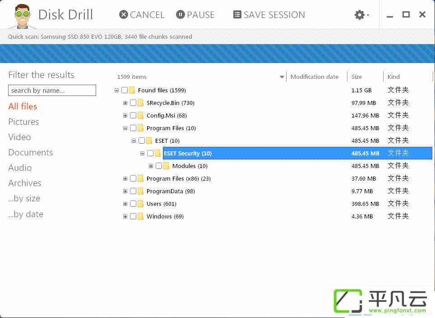
Task: Check the Program Files (x86) checkbox
Action: (x=133, y=179)
